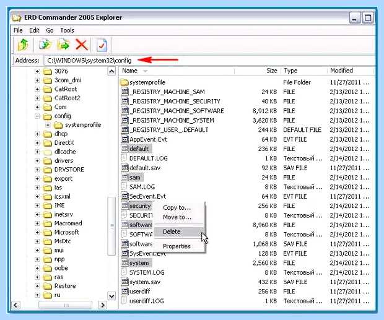Expand the Microsoft folder node
The height and width of the screenshot is (320, 384).
point(37,232)
